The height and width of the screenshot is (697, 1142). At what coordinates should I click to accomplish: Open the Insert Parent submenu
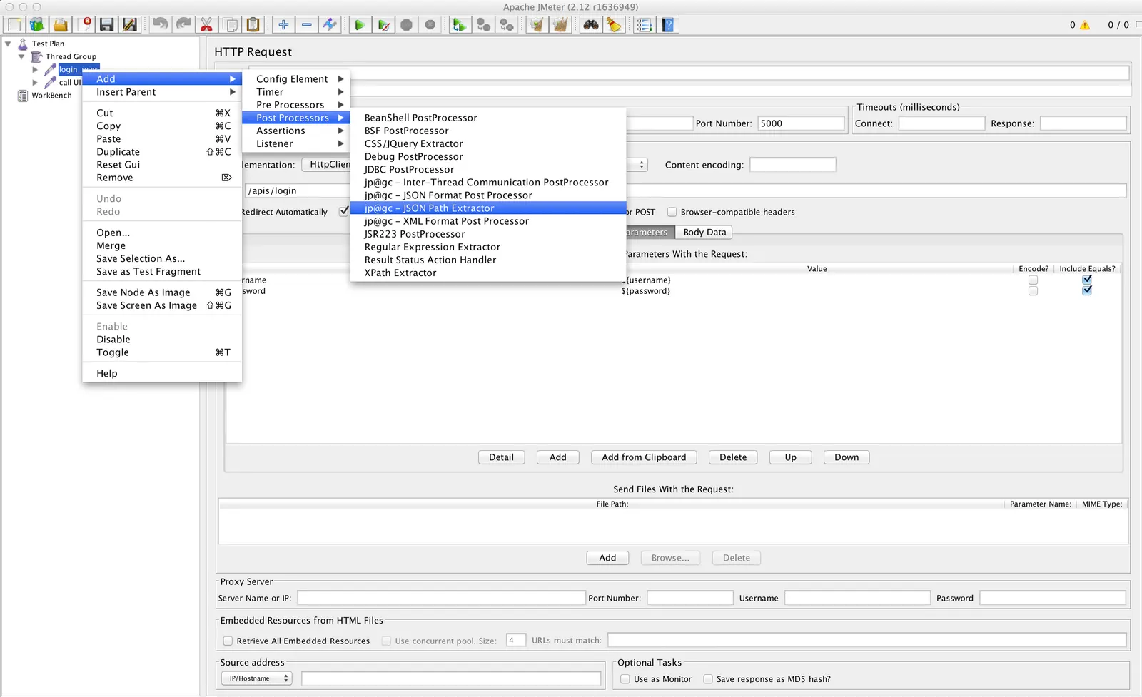162,92
